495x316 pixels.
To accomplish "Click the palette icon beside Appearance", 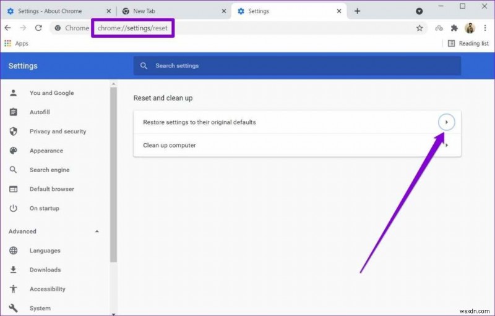I will click(13, 151).
